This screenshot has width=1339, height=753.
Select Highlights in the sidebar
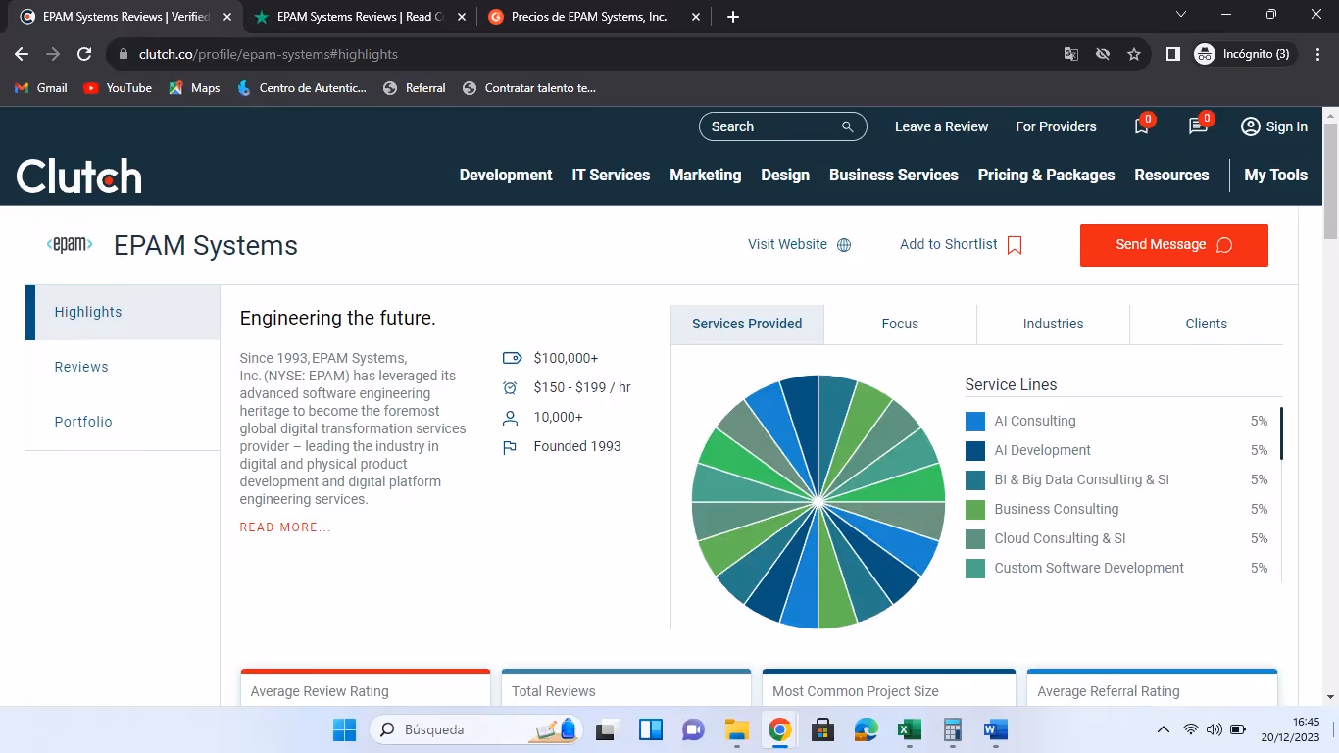[x=123, y=312]
